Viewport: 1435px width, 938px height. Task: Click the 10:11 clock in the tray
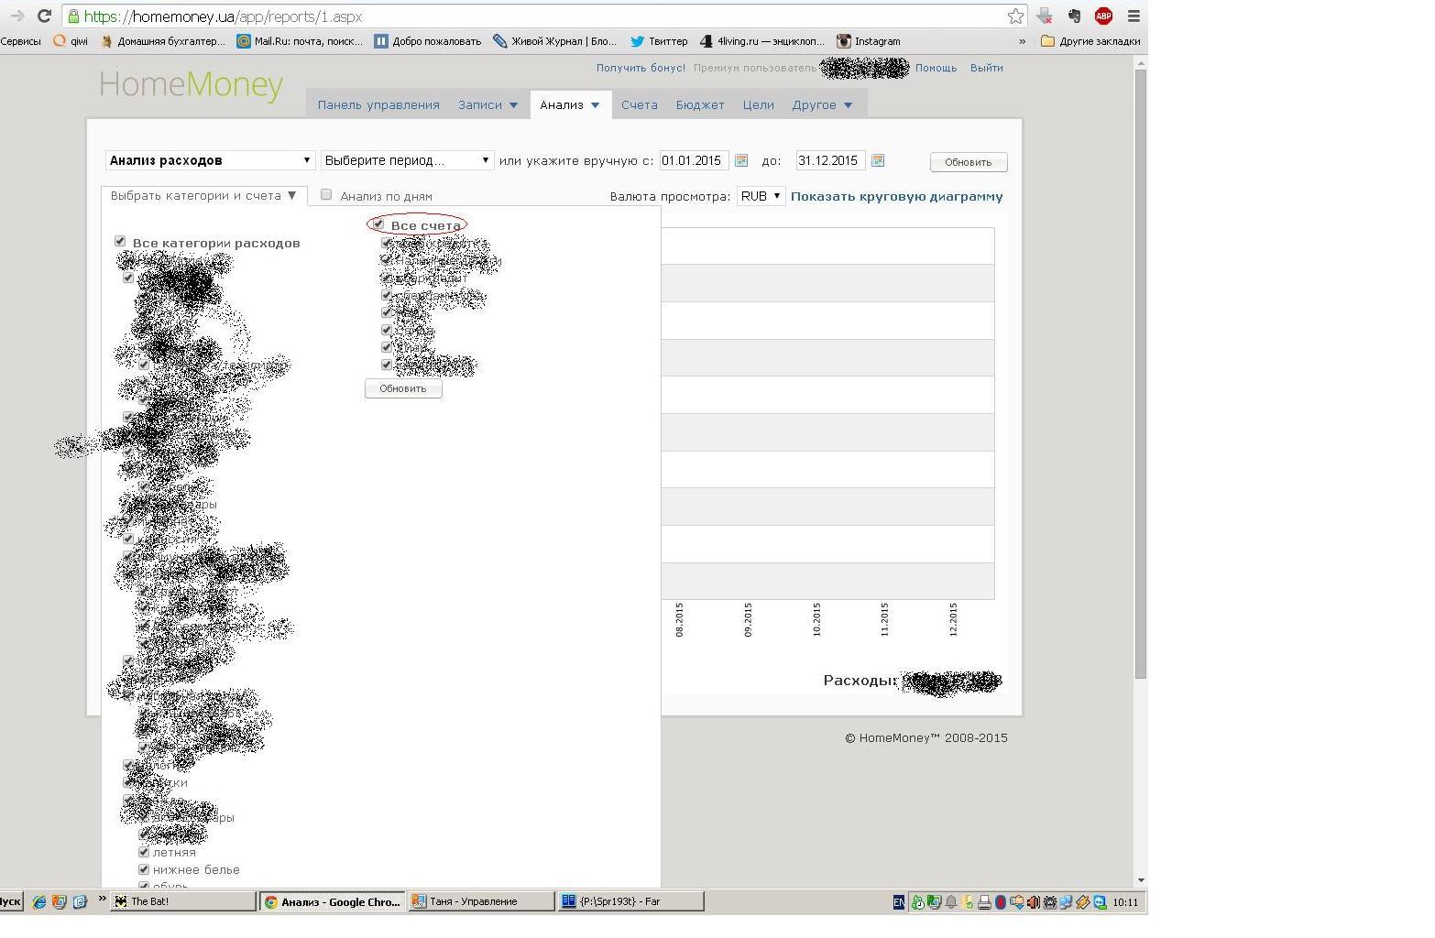1125,902
